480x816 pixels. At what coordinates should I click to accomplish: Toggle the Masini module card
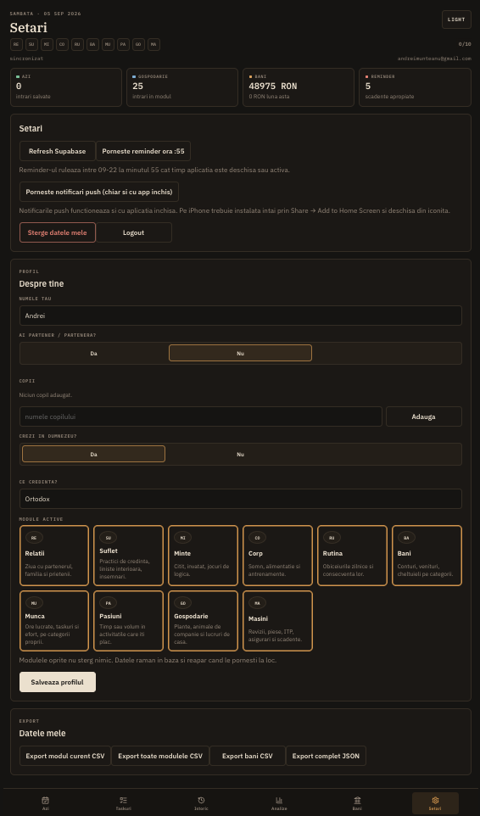[277, 621]
